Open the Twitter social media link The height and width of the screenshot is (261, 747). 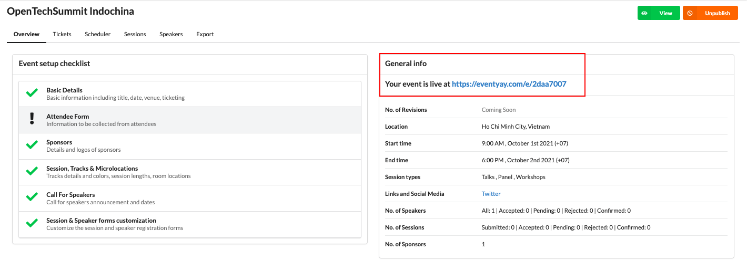[491, 194]
